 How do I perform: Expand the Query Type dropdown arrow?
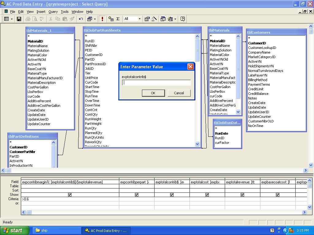(x=95, y=19)
